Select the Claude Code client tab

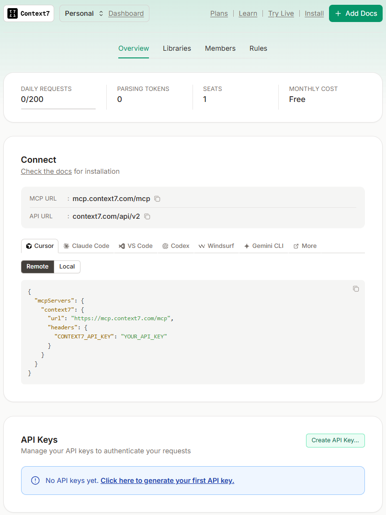pyautogui.click(x=86, y=246)
